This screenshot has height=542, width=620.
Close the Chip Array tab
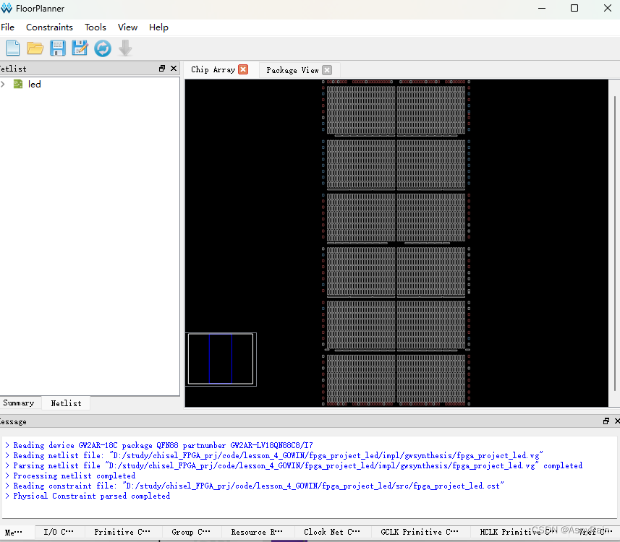click(x=243, y=69)
